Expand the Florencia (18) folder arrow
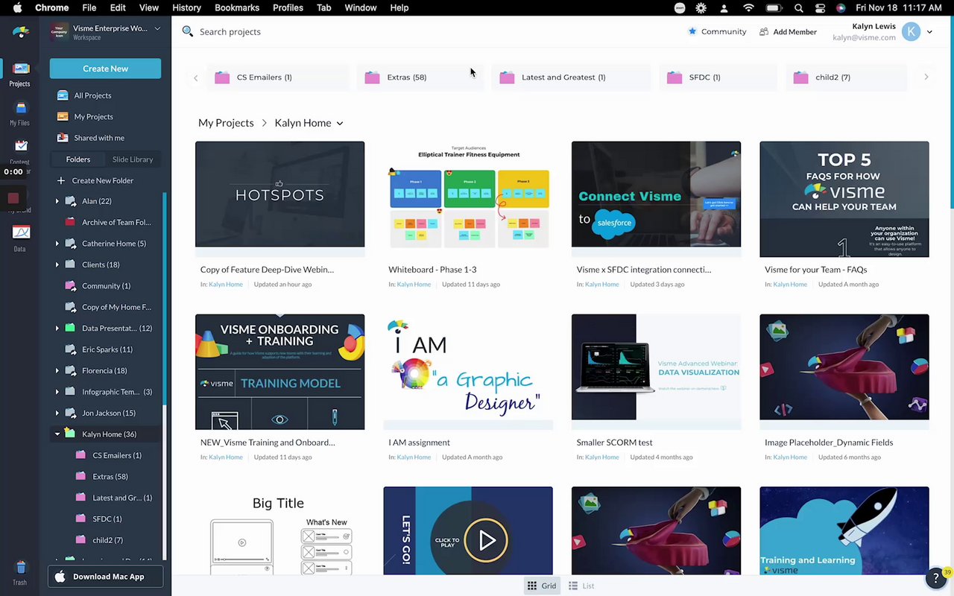The image size is (954, 596). click(57, 370)
